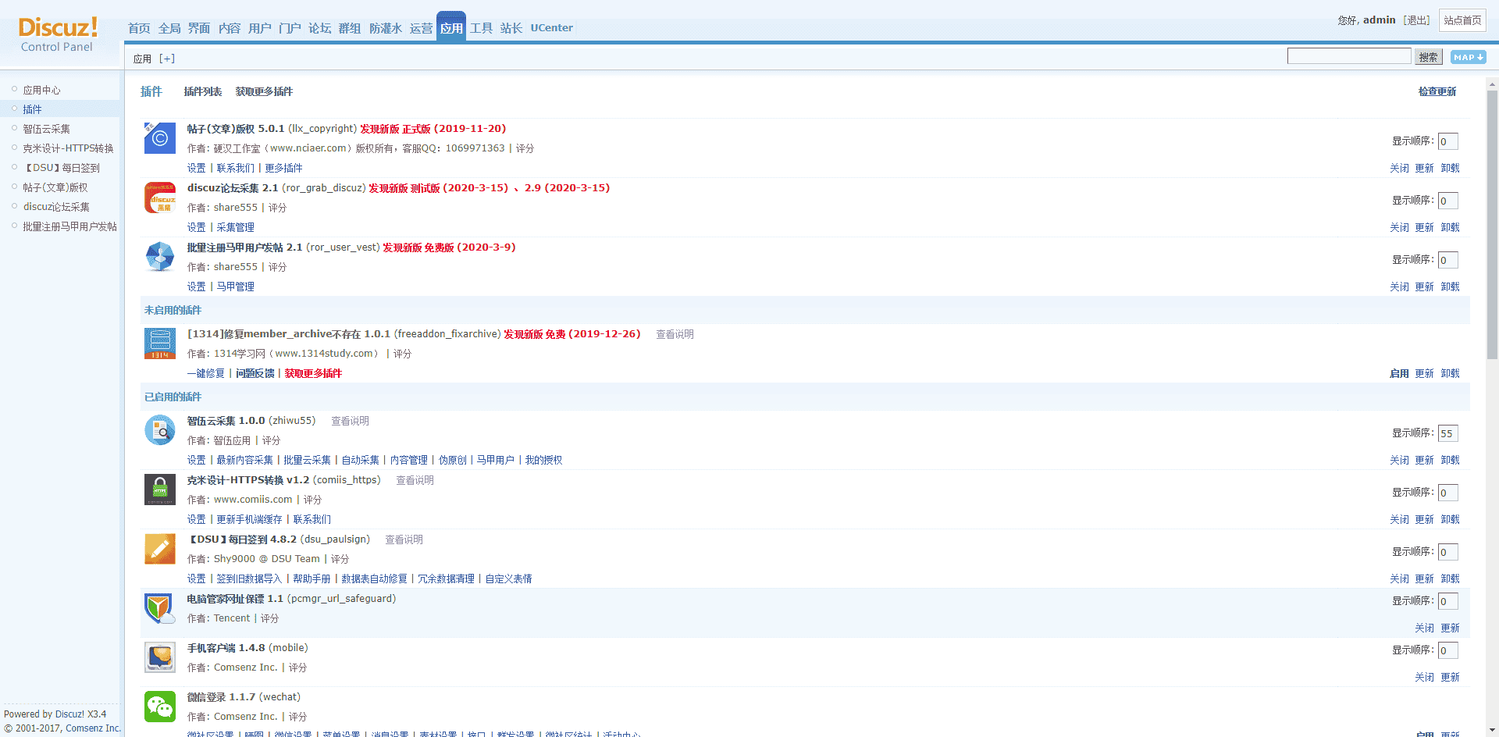Open 数据表自动修复 link for DSU 每日签到
Image resolution: width=1499 pixels, height=737 pixels.
pos(374,579)
